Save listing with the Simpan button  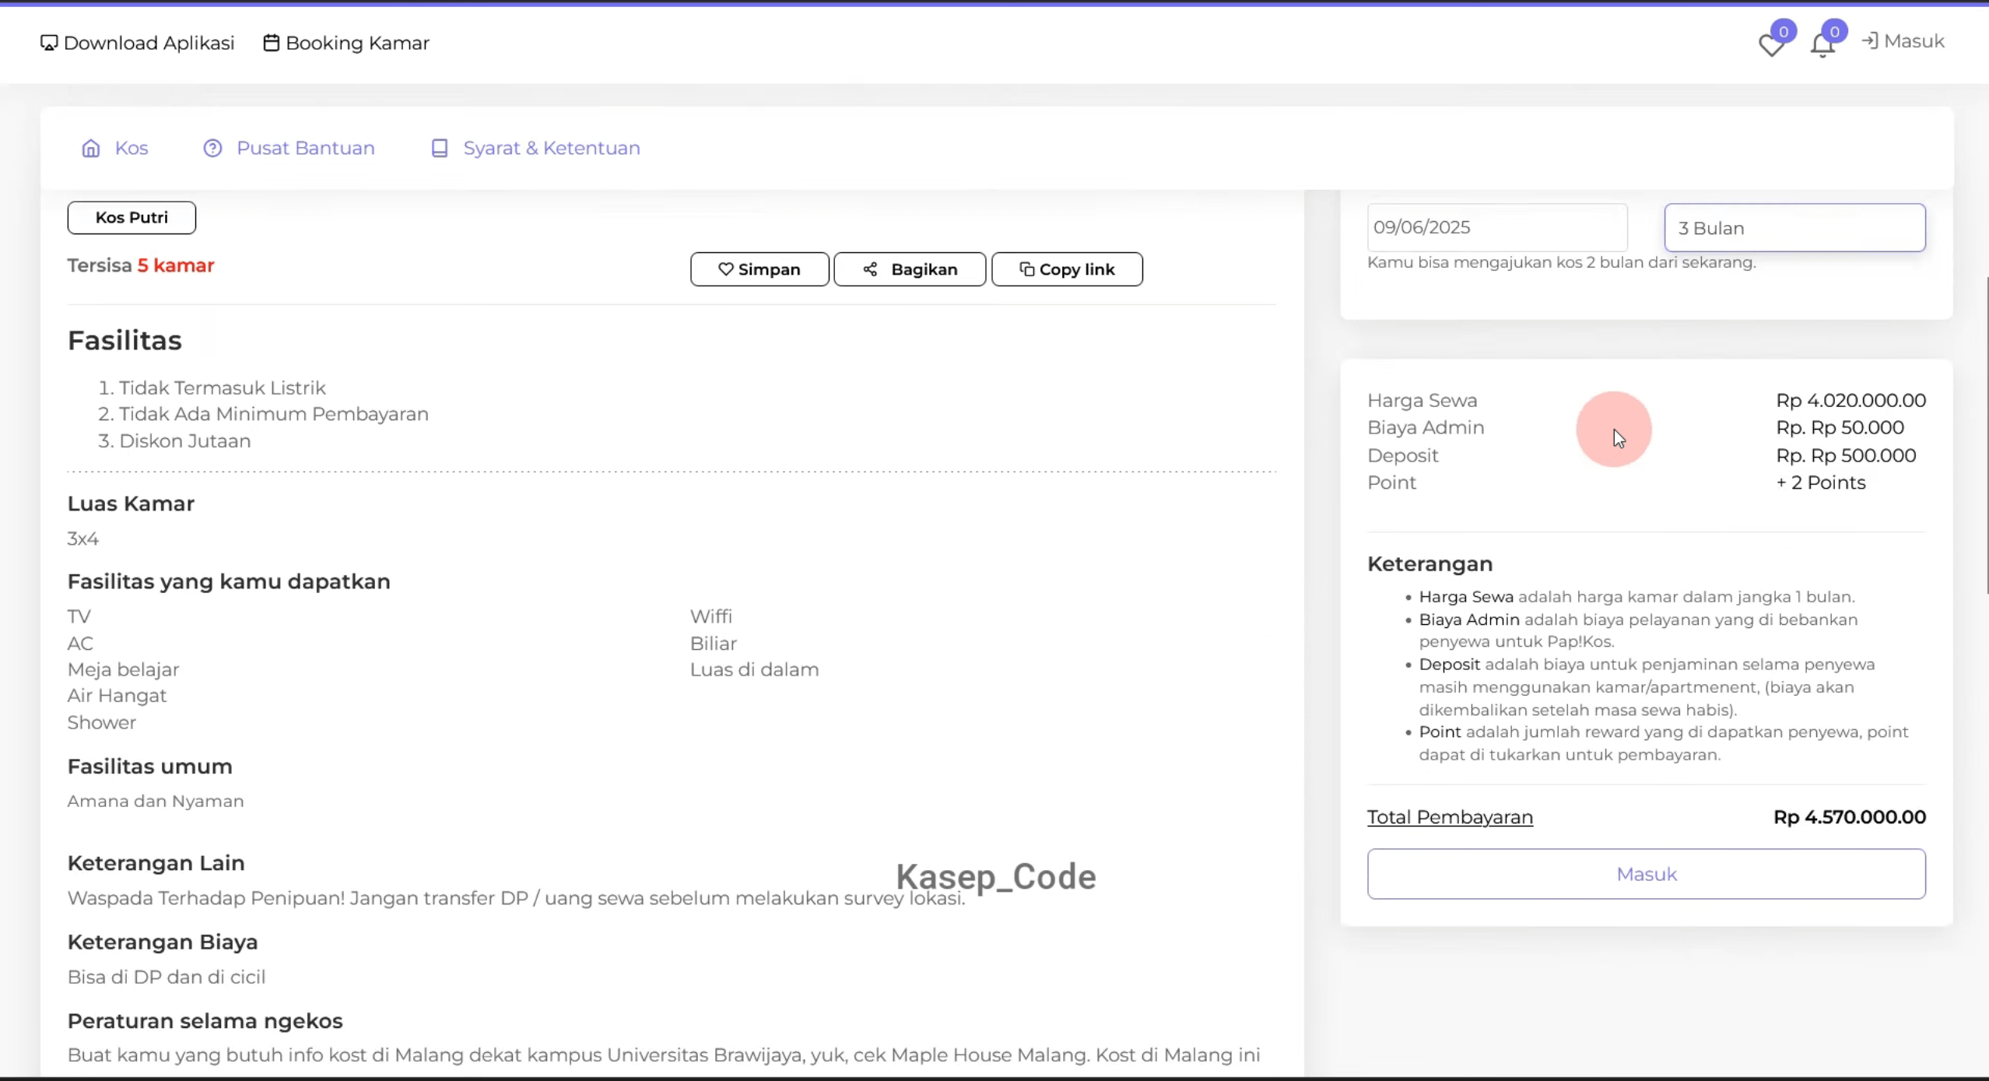point(759,269)
